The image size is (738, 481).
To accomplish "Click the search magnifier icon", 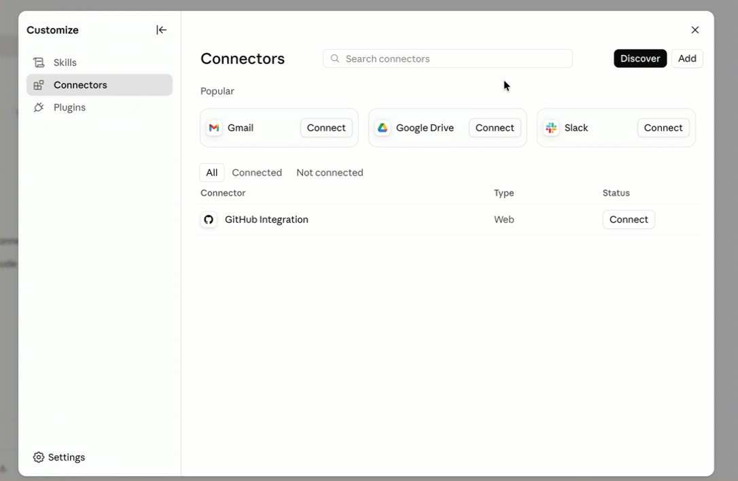I will (x=334, y=59).
